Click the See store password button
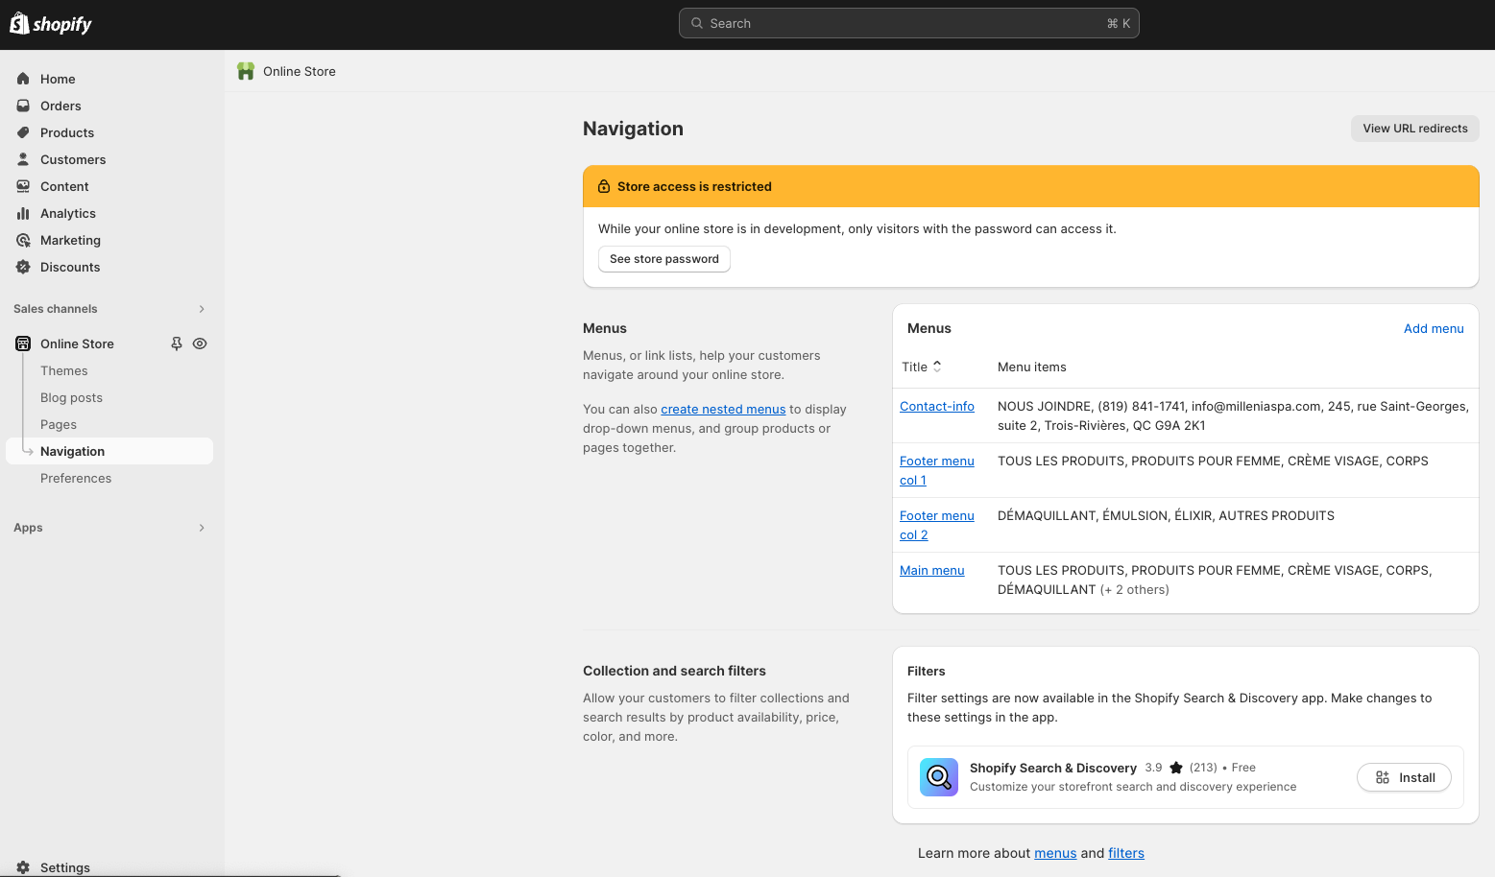Viewport: 1495px width, 877px height. [x=663, y=259]
